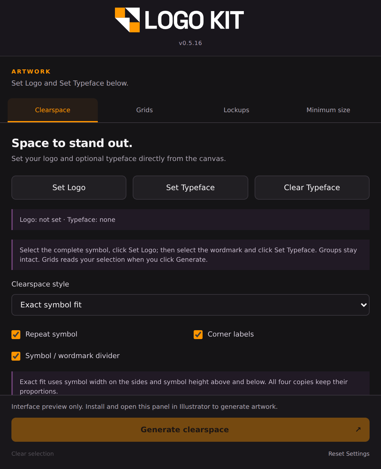Click the Set Typeface button

190,188
